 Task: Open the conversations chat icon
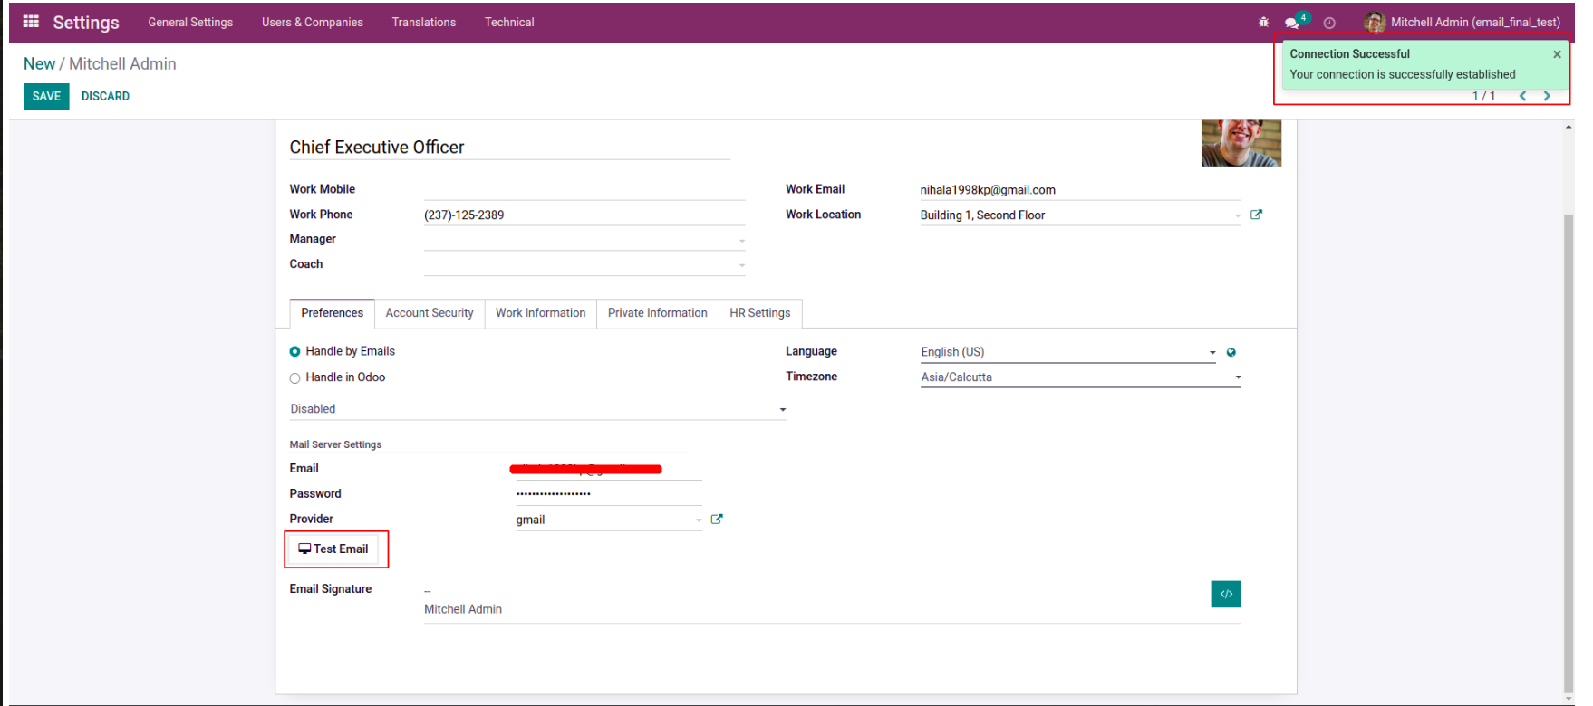(x=1292, y=23)
